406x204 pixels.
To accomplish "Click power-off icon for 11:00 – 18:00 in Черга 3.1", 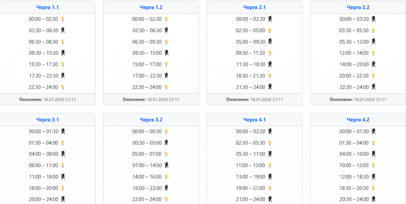I will tap(63, 177).
